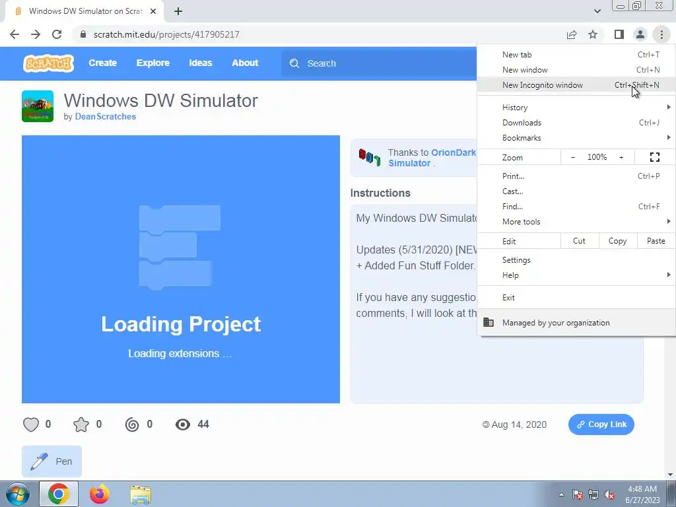Click Cut in the Edit row
Viewport: 676px width, 507px height.
(580, 241)
